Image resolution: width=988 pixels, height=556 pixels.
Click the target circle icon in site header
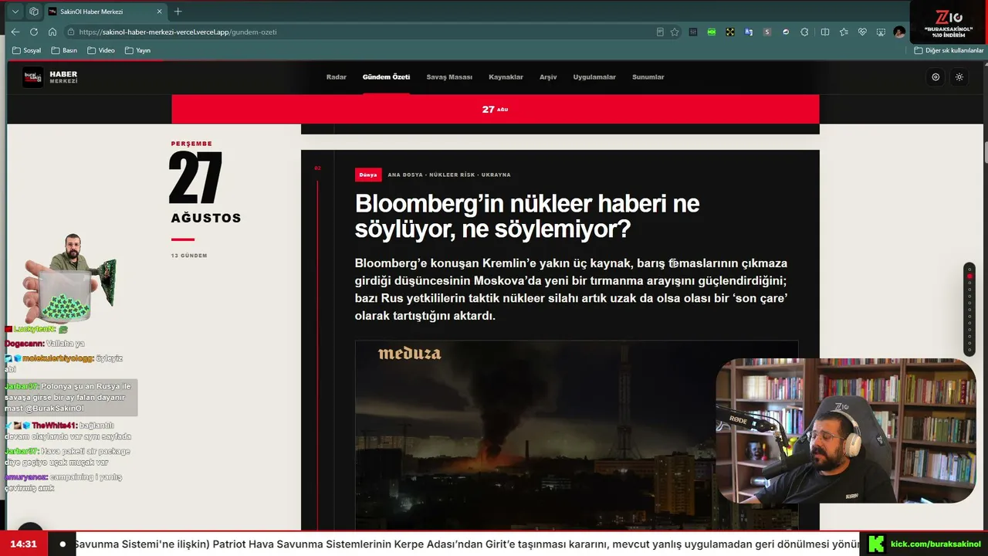pos(936,77)
